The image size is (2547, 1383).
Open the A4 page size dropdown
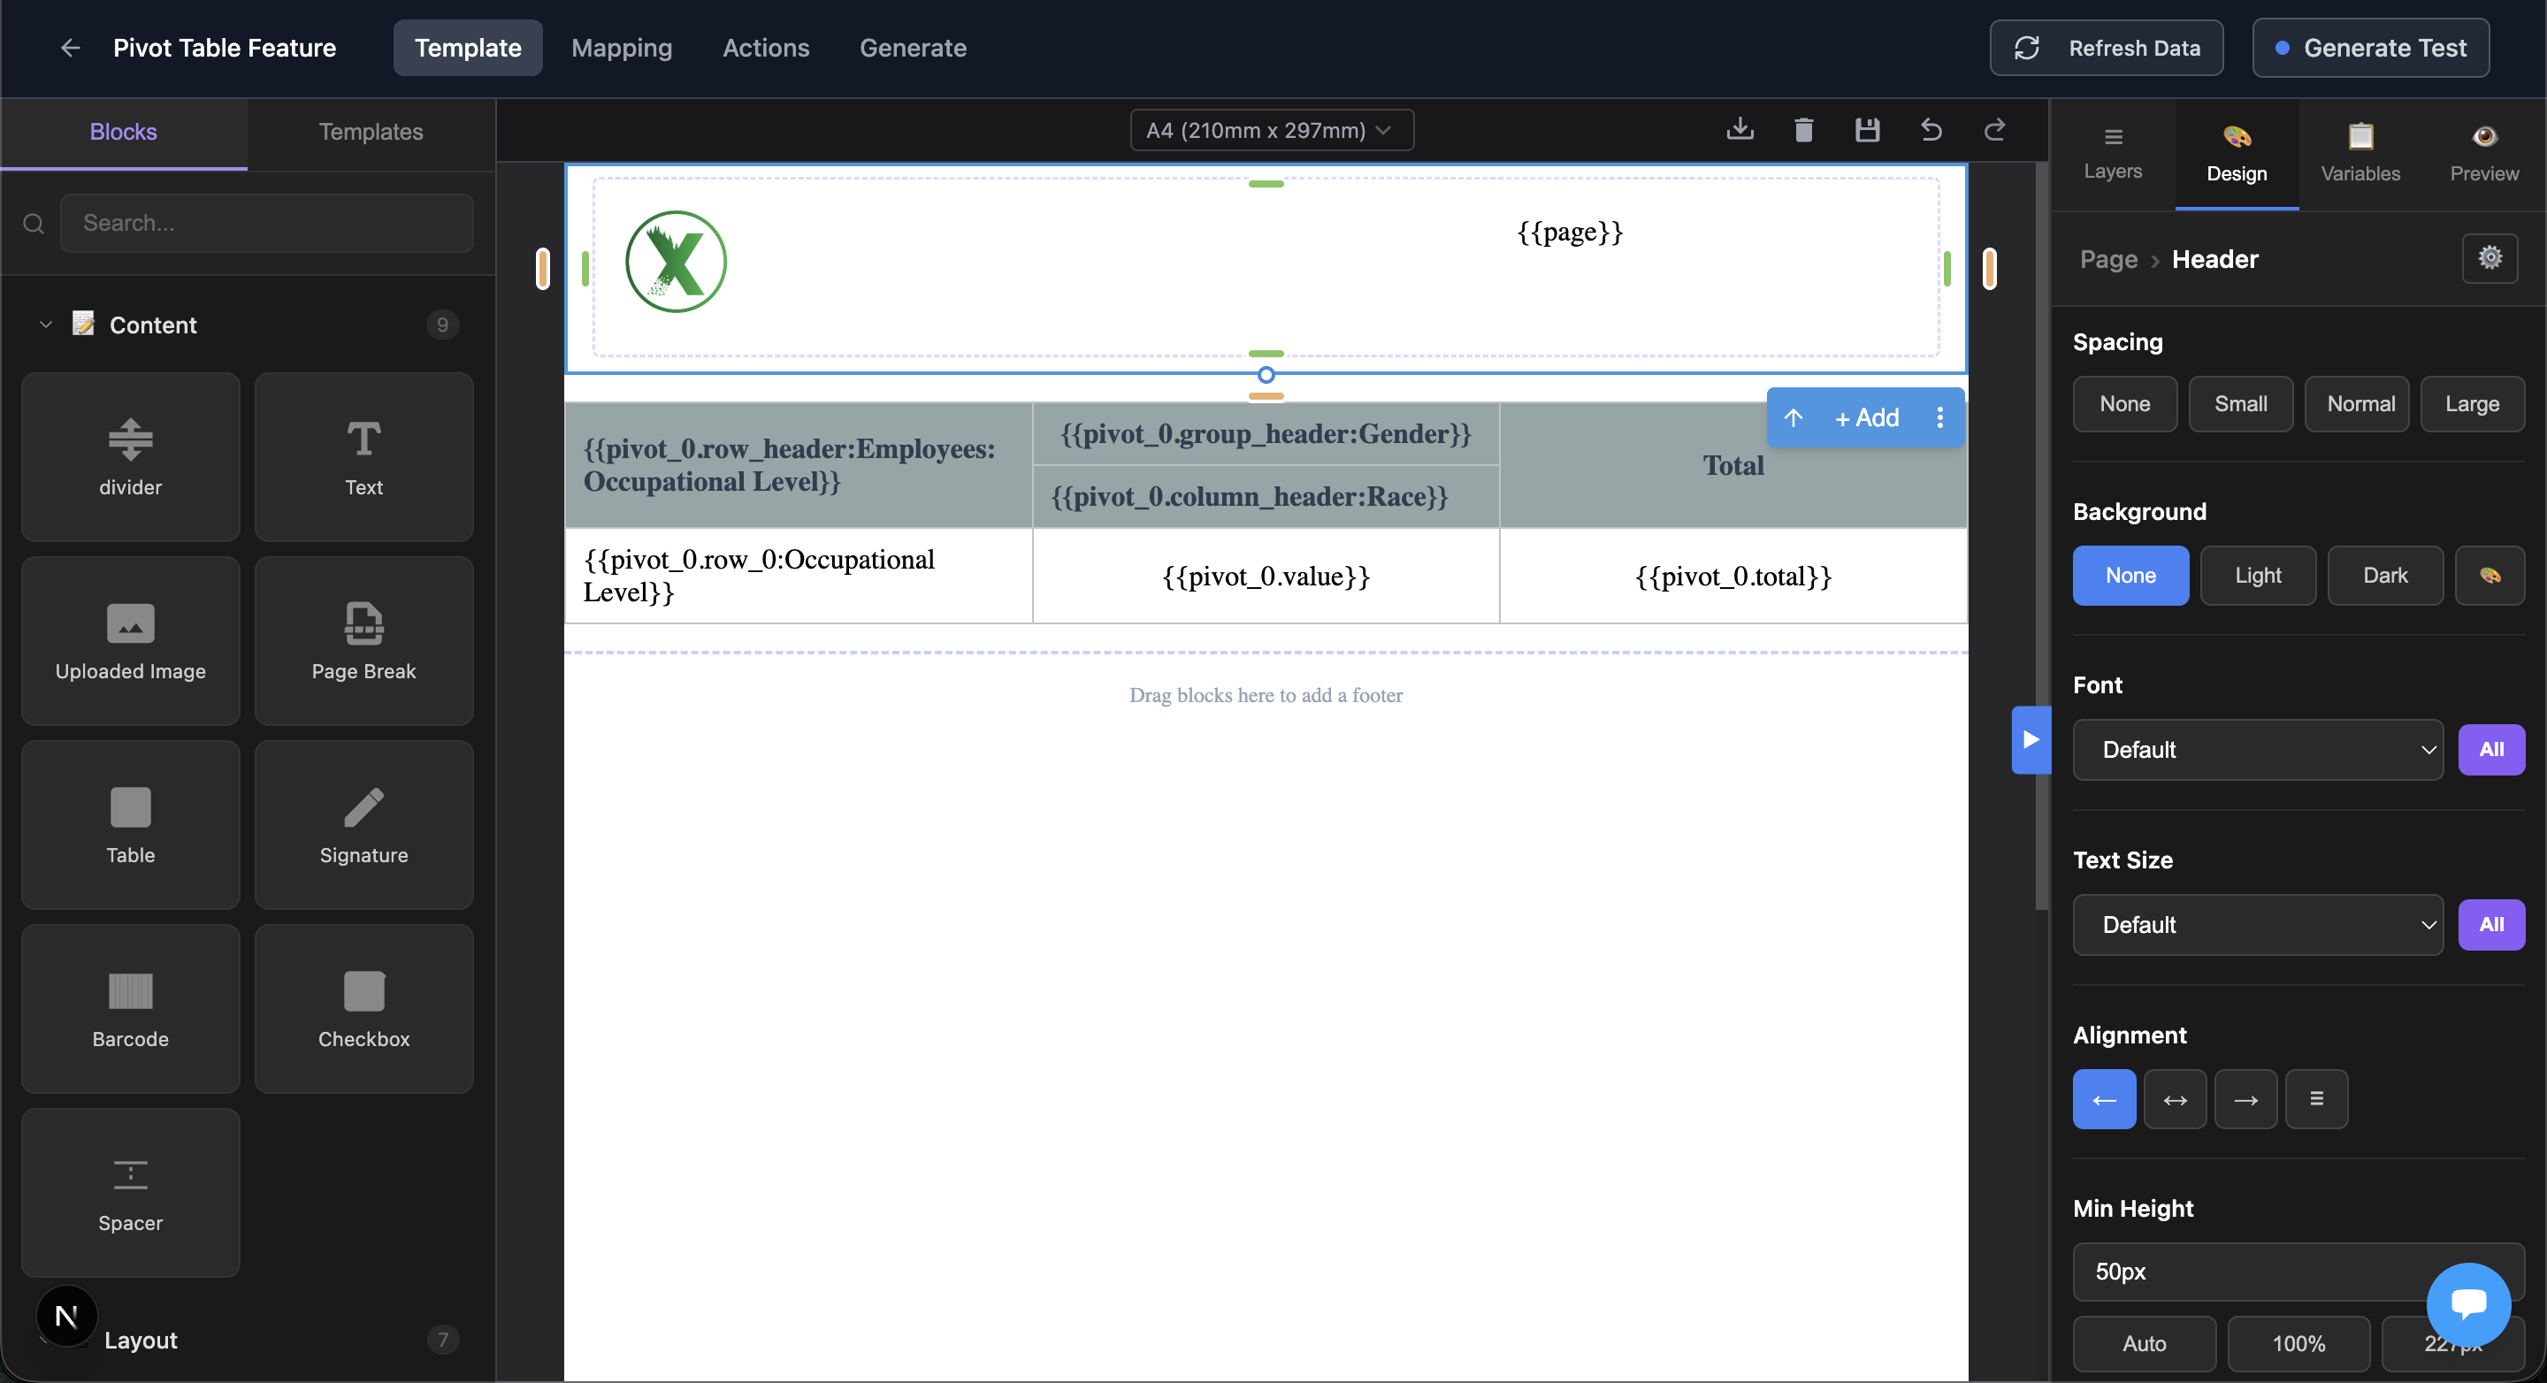tap(1272, 129)
